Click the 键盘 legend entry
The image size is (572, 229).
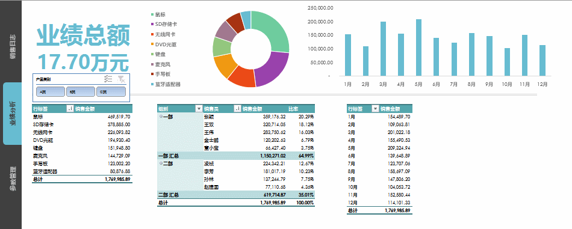point(158,54)
